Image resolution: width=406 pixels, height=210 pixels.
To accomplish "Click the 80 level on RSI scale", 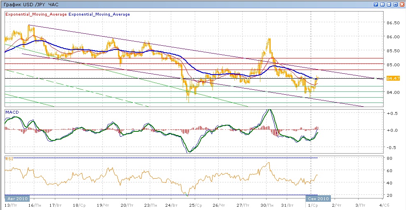I will click(388, 158).
